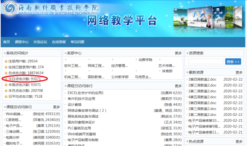Screen dimensions: 247x146
Task: Open 常见问题 in the nav bar
Action: [x=77, y=42]
